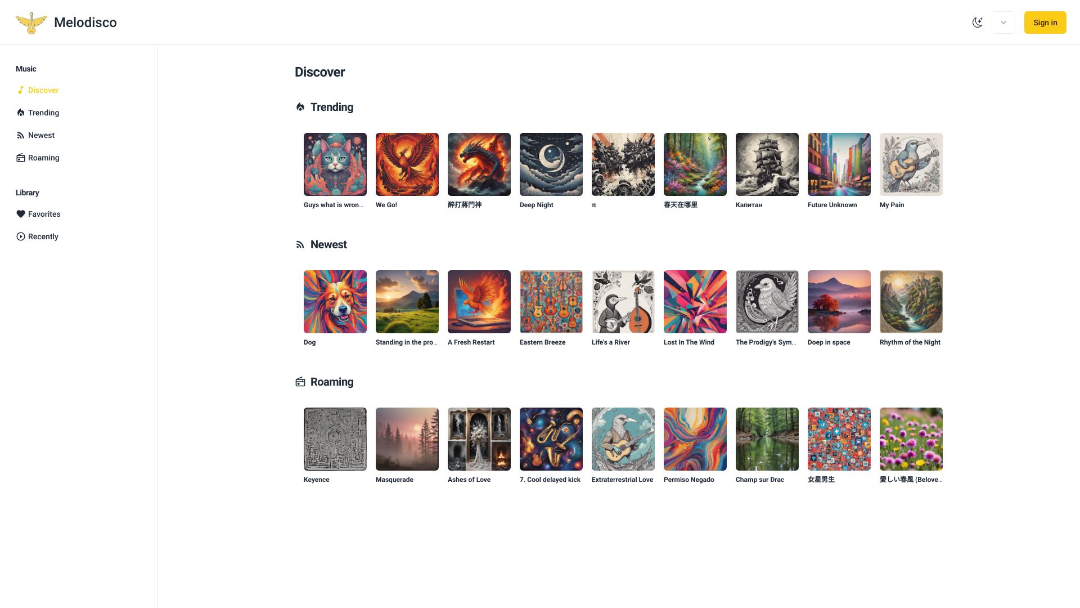Sign in to Melodisco account
Viewport: 1080px width, 608px height.
(1045, 23)
